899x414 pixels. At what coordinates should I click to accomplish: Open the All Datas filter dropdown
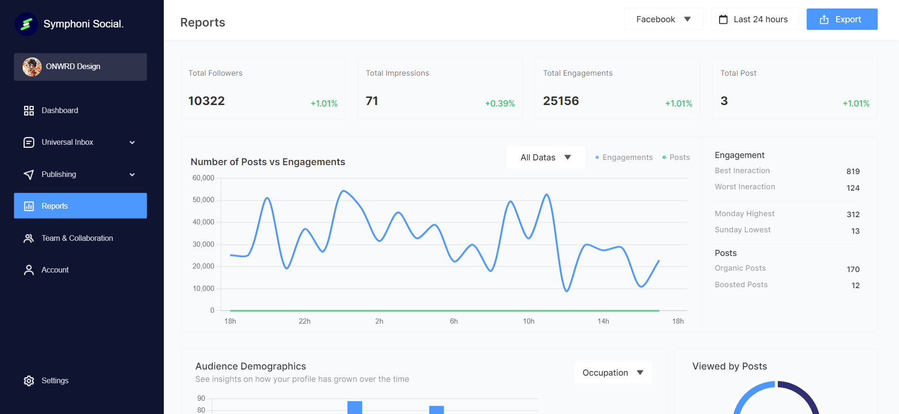pyautogui.click(x=545, y=158)
